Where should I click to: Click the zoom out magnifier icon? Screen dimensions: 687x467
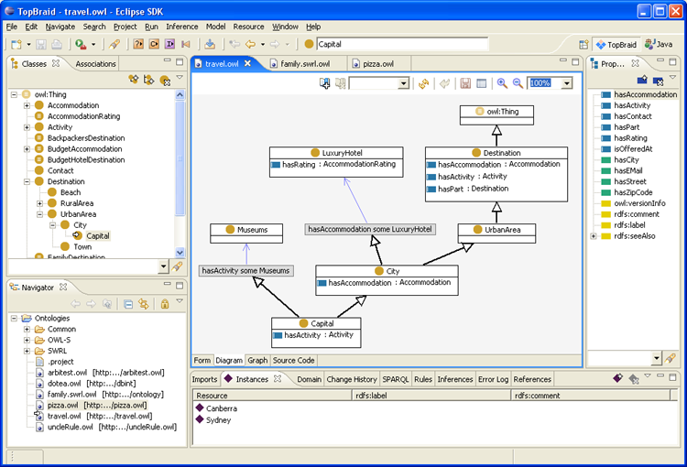518,83
